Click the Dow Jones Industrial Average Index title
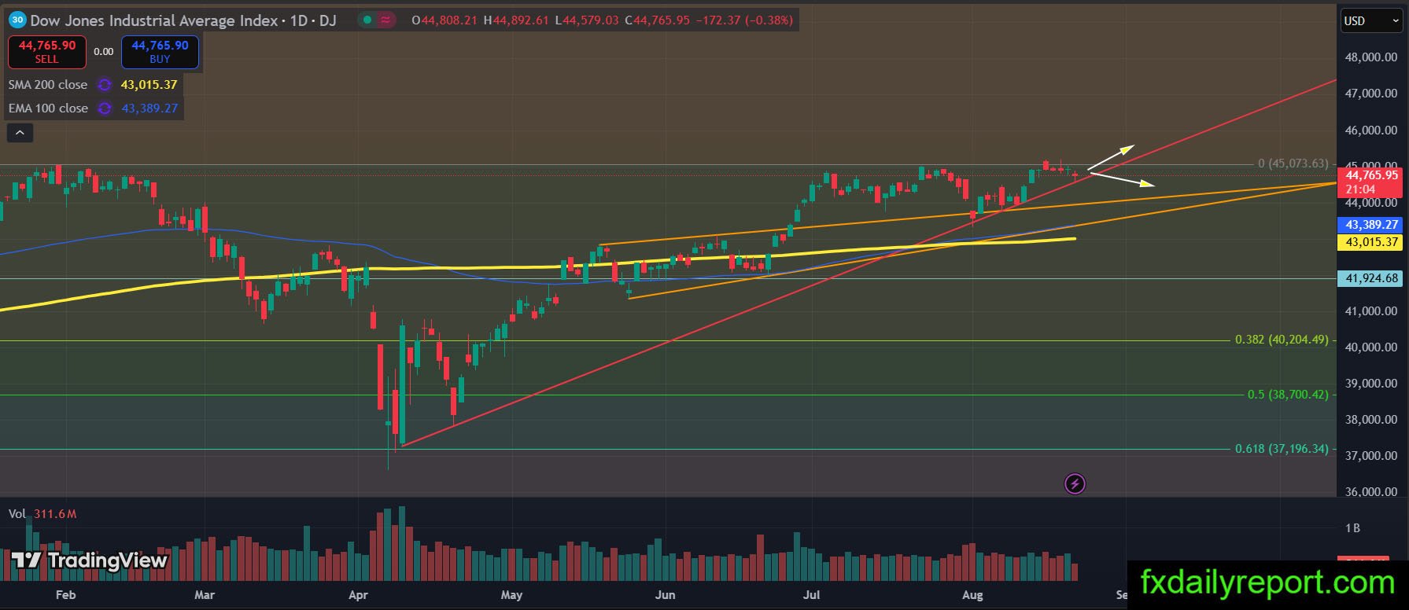The image size is (1409, 610). pos(154,20)
